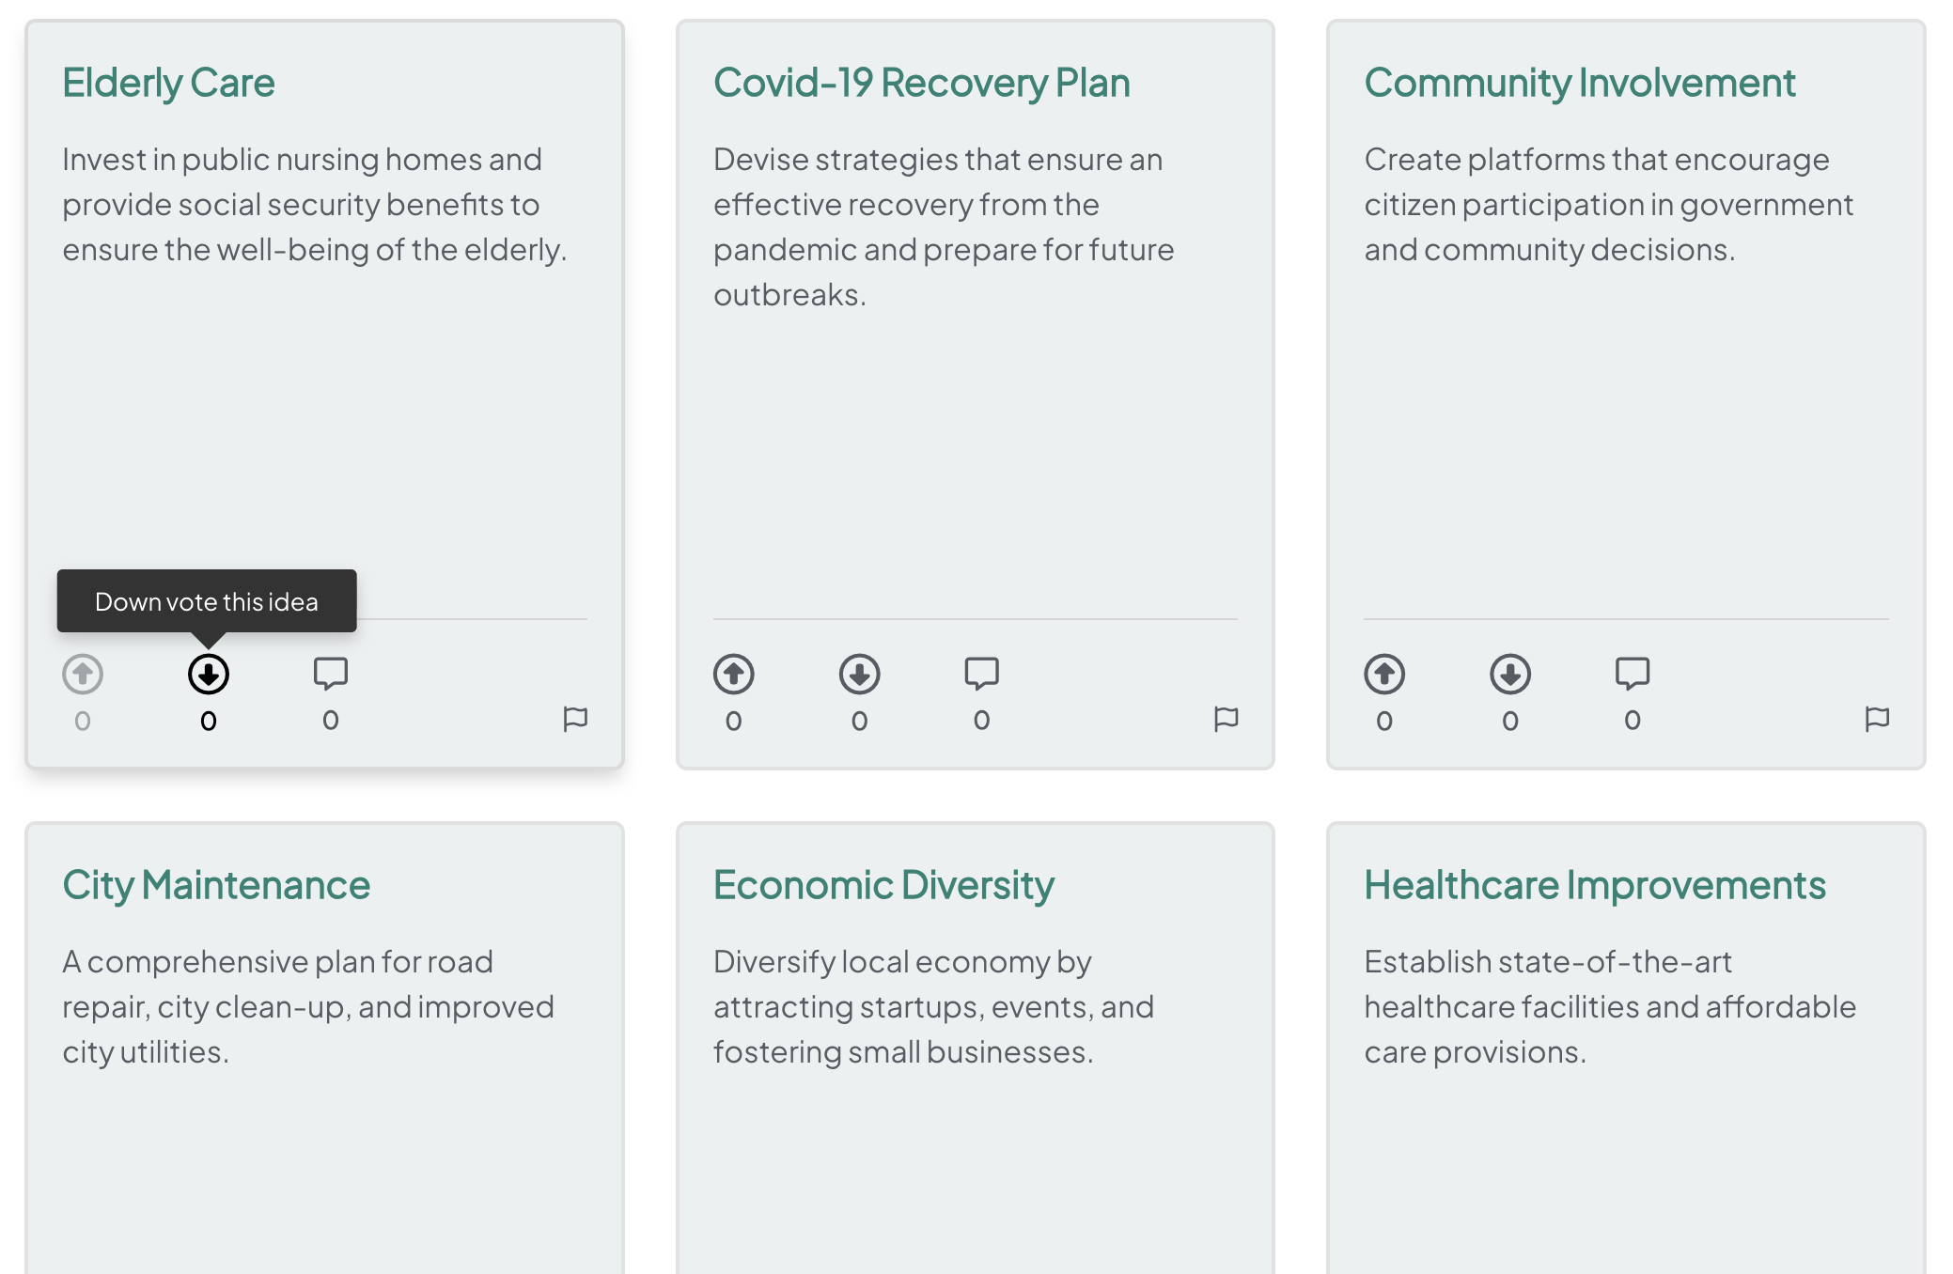Open comments on Elderly Care idea
Viewport: 1953px width, 1274px height.
click(330, 674)
